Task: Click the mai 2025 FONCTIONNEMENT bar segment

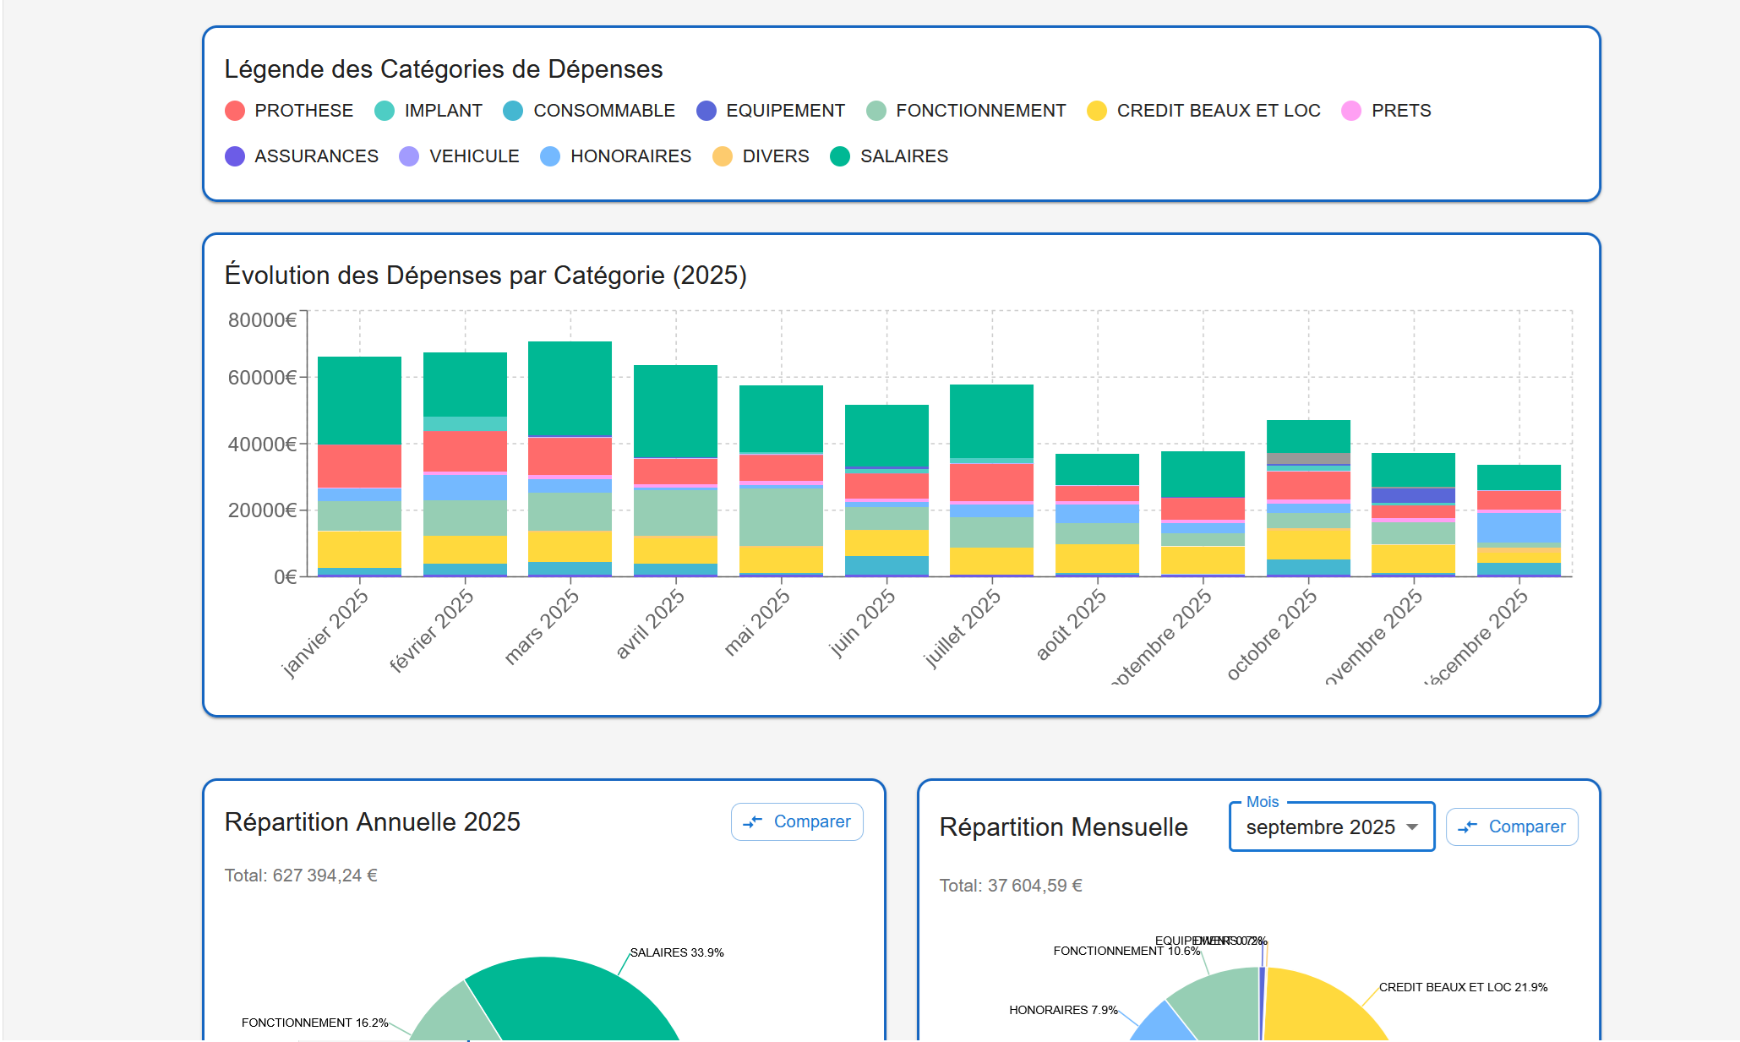Action: point(781,516)
